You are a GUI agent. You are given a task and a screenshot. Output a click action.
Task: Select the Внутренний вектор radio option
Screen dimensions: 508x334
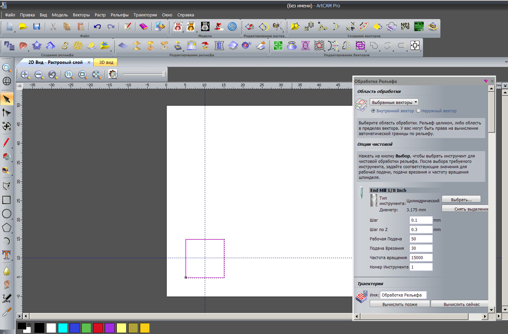coord(373,111)
